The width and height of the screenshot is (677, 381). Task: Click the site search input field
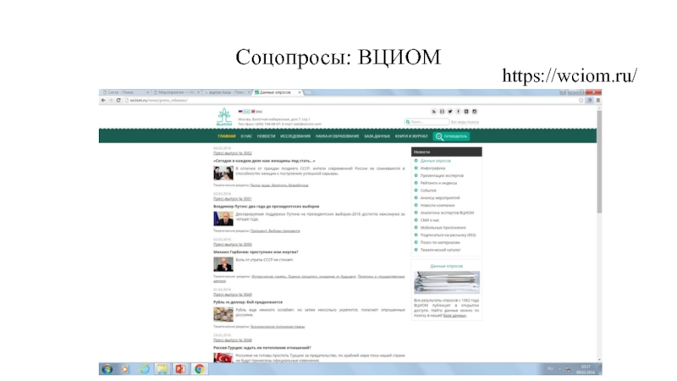pos(429,122)
